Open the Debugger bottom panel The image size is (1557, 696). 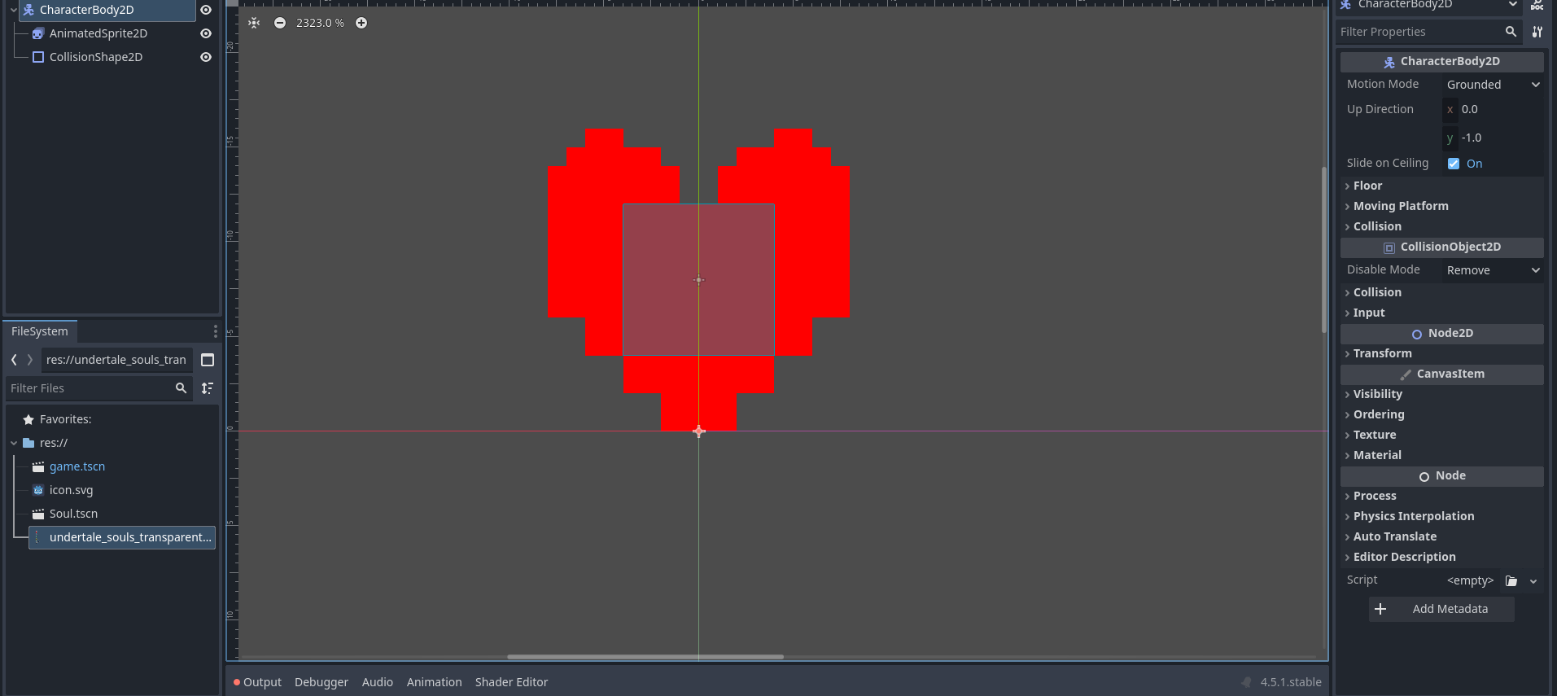click(x=321, y=682)
